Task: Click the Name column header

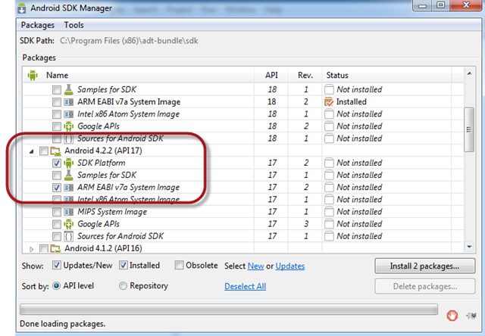Action: point(58,76)
